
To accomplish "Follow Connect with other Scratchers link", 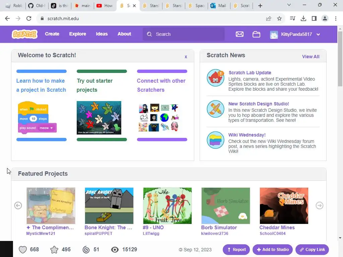I will [161, 85].
